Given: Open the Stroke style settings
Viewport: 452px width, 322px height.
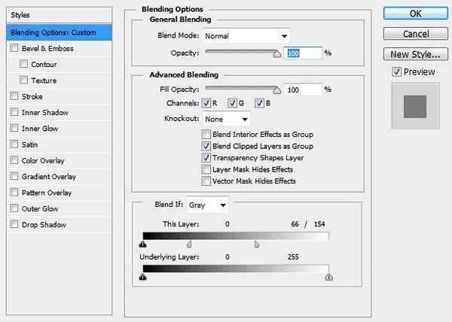Looking at the screenshot, I should coord(32,96).
